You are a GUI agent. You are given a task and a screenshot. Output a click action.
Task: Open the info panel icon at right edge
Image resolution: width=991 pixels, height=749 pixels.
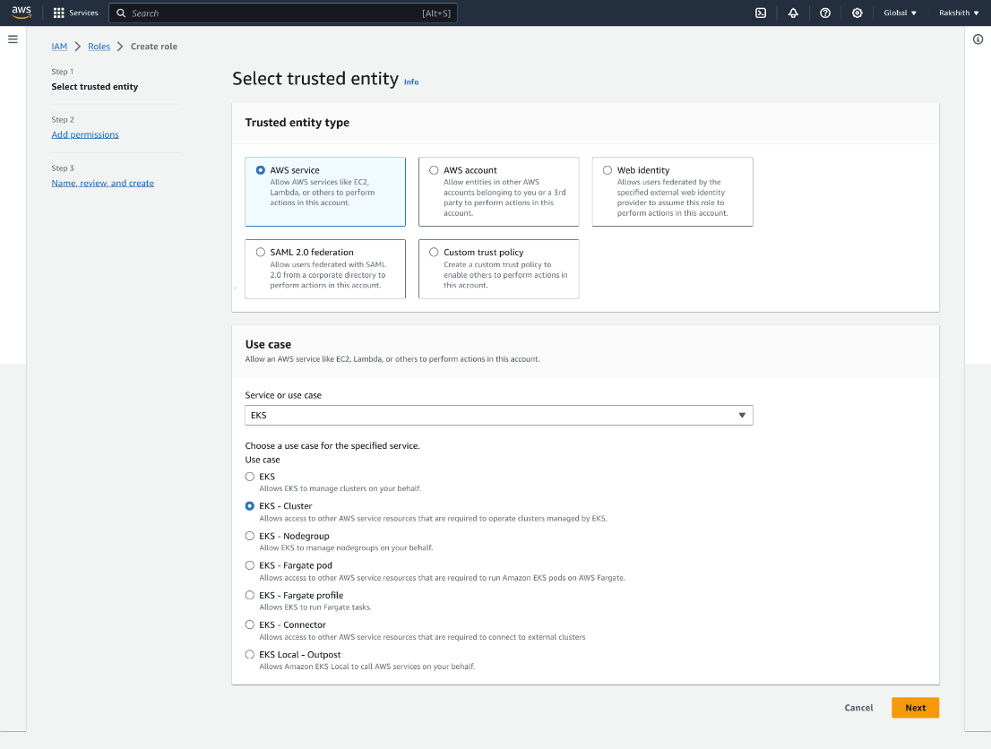tap(978, 39)
